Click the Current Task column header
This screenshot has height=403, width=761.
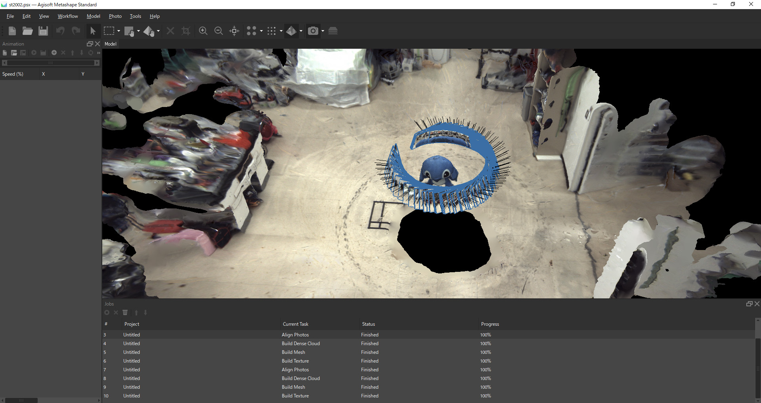[295, 324]
